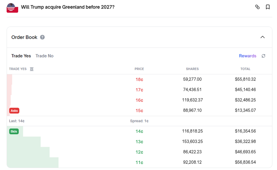This screenshot has height=170, width=277.
Task: Click the green Bids badge
Action: point(14,131)
